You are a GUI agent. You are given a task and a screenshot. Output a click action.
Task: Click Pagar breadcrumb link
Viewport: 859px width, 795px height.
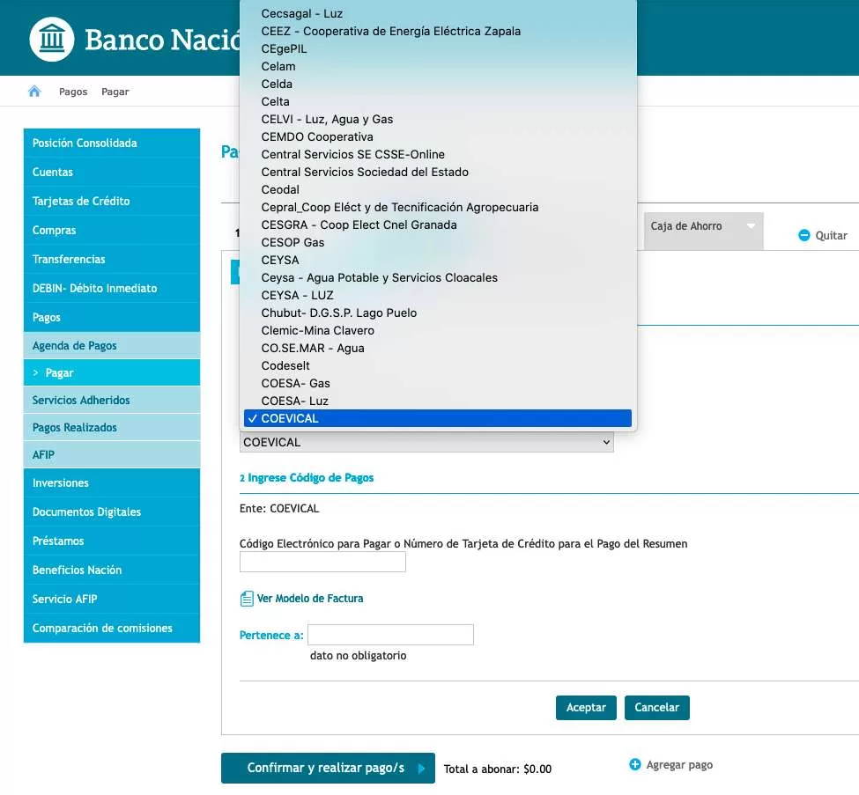tap(115, 92)
